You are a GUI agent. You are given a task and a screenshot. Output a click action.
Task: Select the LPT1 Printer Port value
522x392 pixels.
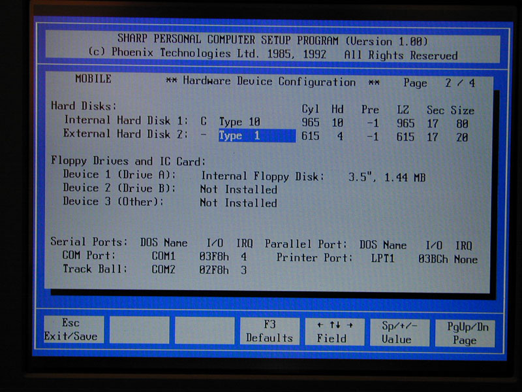coord(382,258)
